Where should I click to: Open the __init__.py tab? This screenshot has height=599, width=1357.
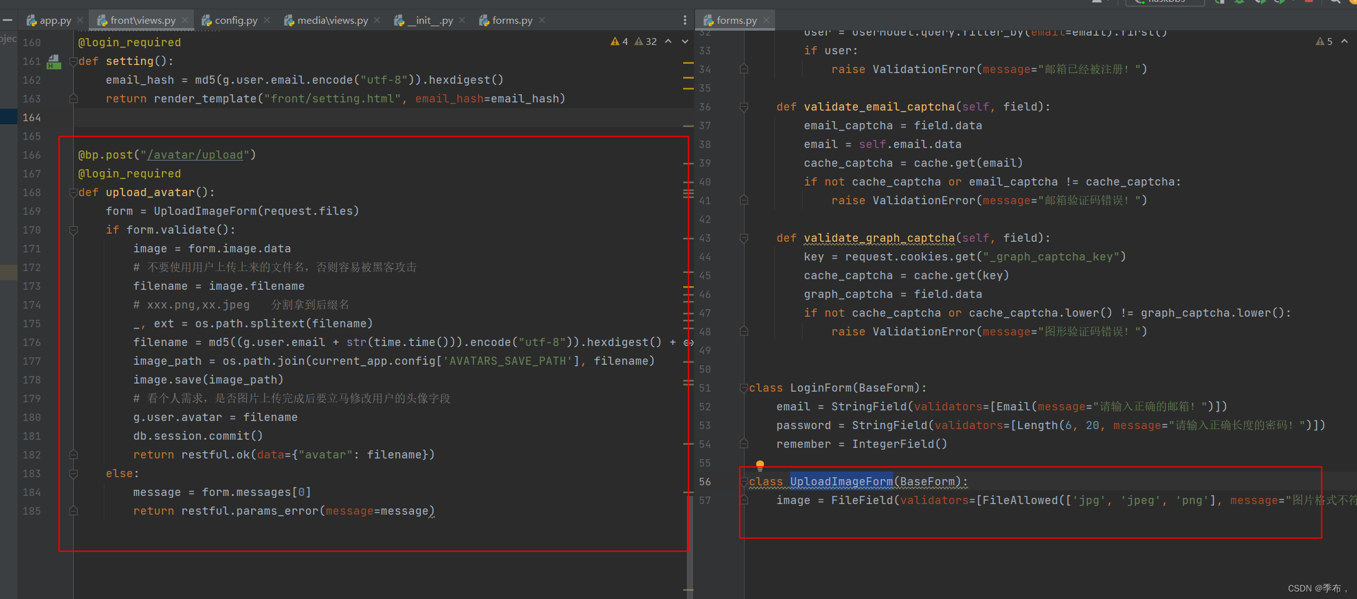[x=423, y=21]
